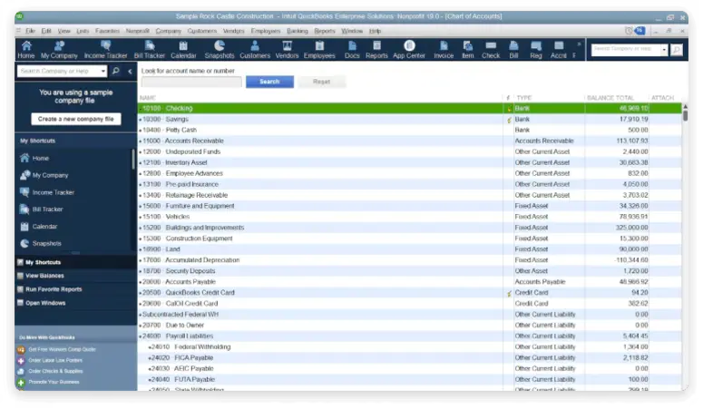Click Get Free Workers Comp Quote link
The width and height of the screenshot is (703, 409).
tap(62, 349)
